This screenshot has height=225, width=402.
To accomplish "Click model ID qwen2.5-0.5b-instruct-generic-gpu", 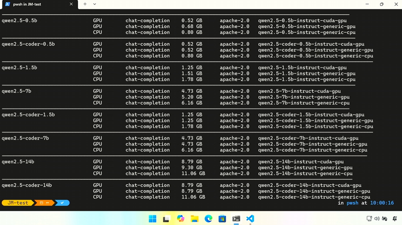I will point(307,26).
